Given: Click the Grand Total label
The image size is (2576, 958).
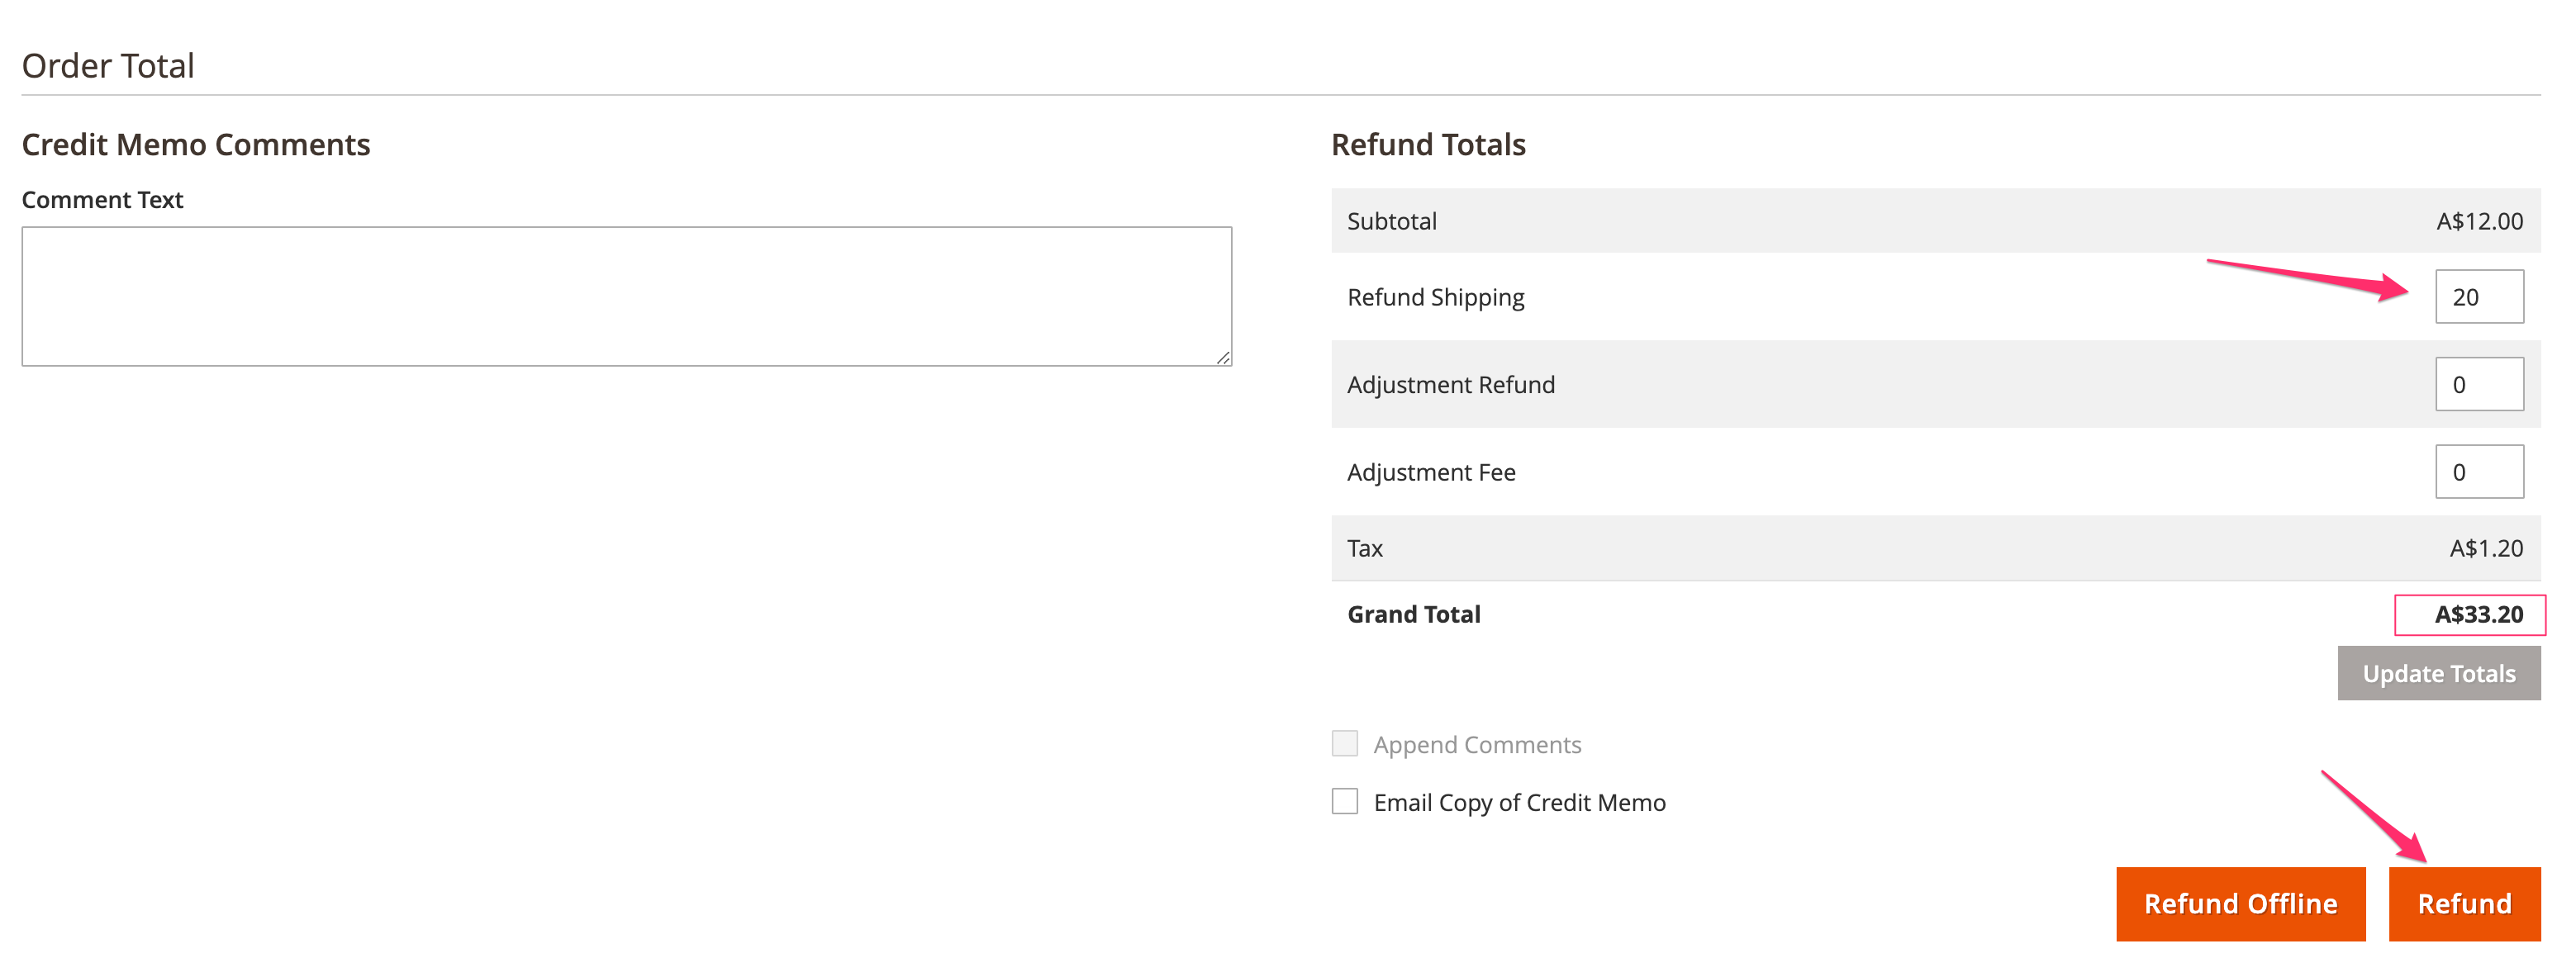Looking at the screenshot, I should tap(1413, 615).
